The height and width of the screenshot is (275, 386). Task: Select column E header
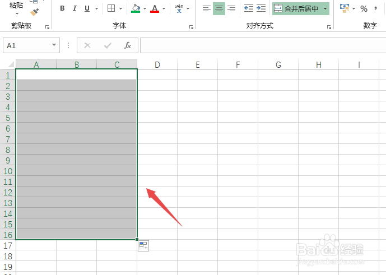pyautogui.click(x=197, y=64)
